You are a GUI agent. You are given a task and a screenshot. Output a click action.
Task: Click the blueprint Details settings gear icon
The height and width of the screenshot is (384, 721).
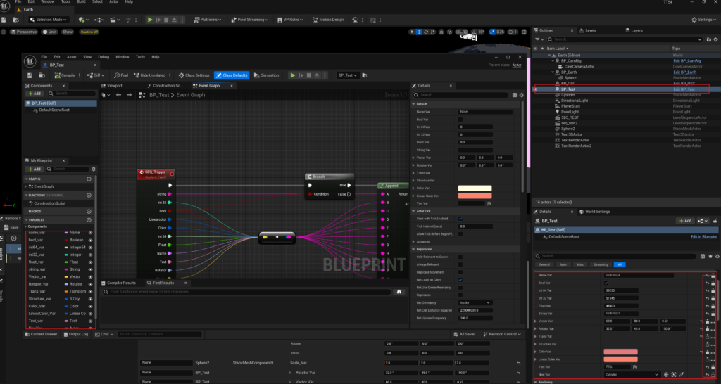click(x=522, y=95)
